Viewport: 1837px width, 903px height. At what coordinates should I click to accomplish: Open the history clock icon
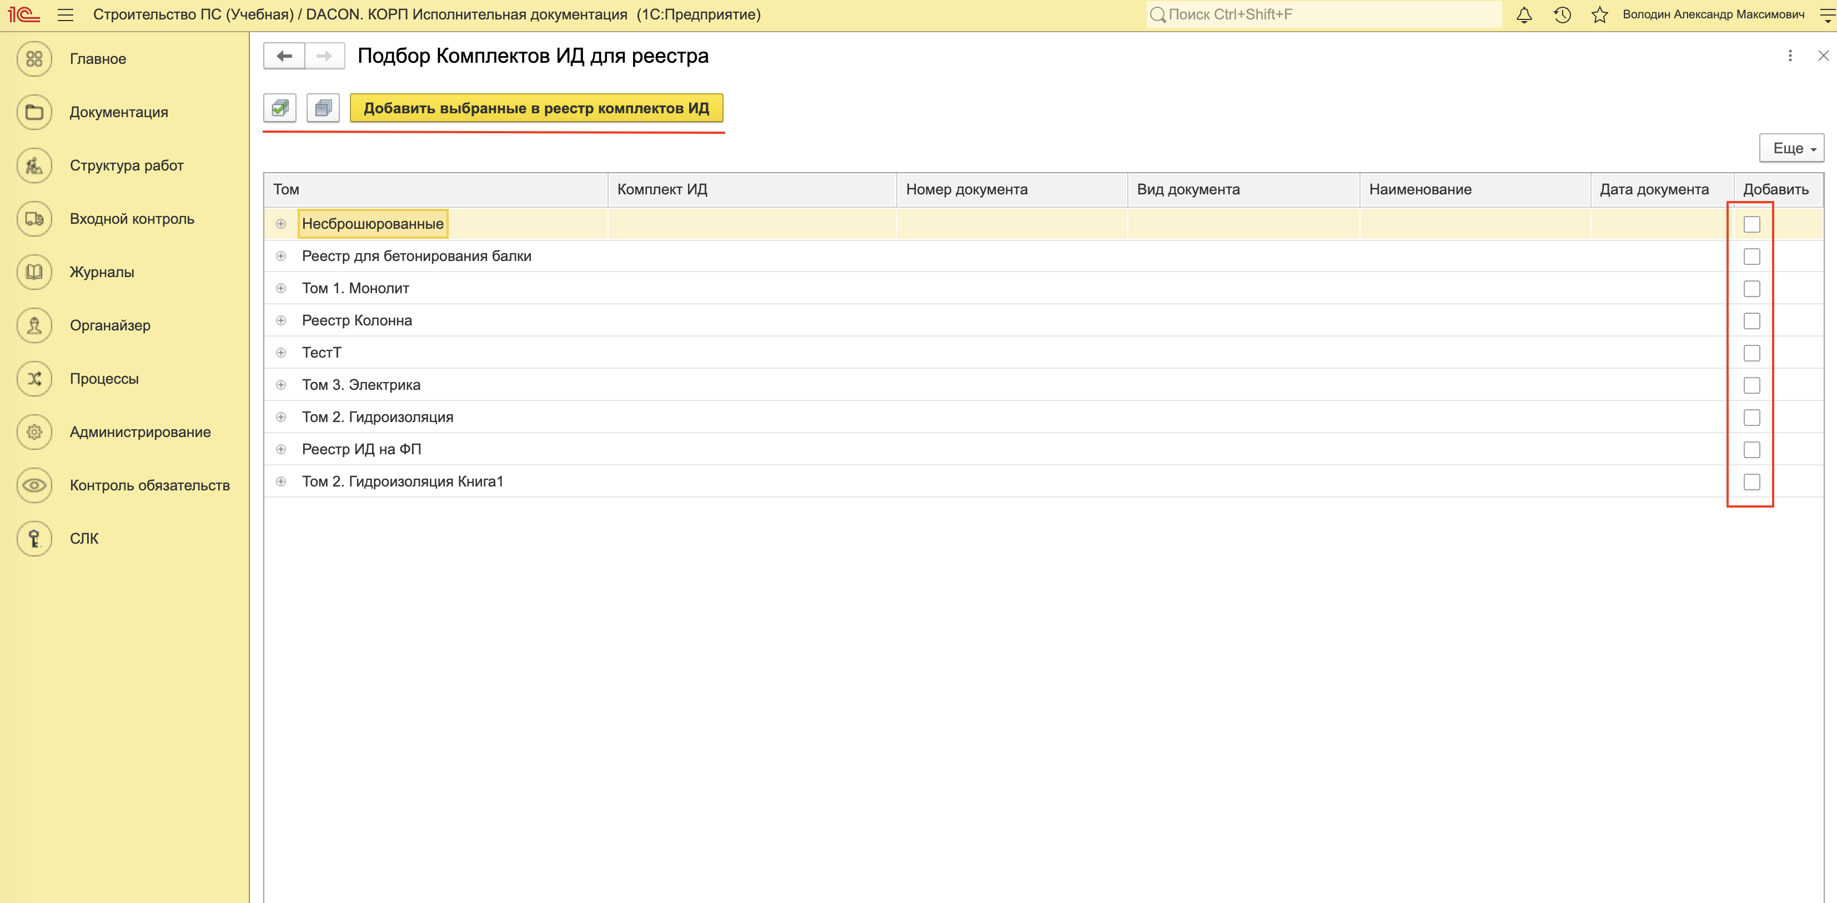tap(1562, 15)
